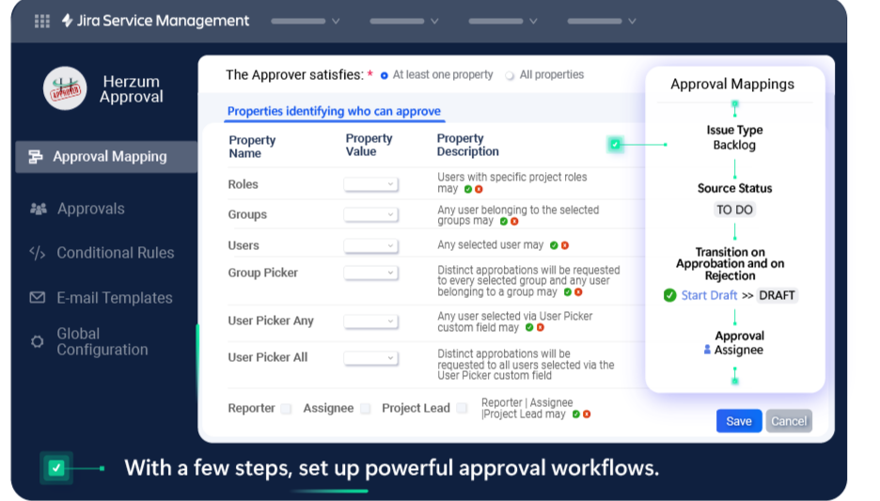Click green check icon in User Picker Any description

pos(529,327)
